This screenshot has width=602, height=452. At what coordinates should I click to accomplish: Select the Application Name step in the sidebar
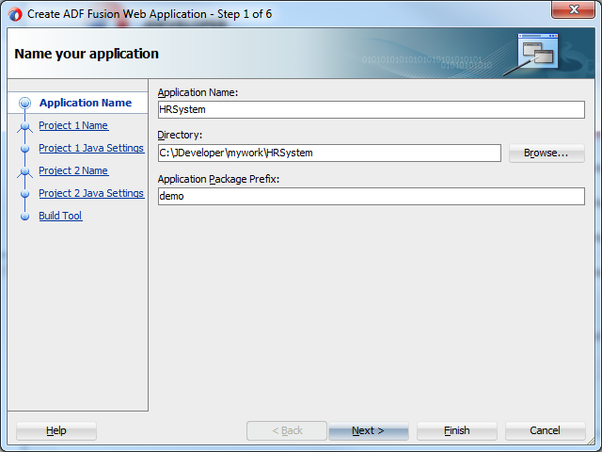[86, 103]
